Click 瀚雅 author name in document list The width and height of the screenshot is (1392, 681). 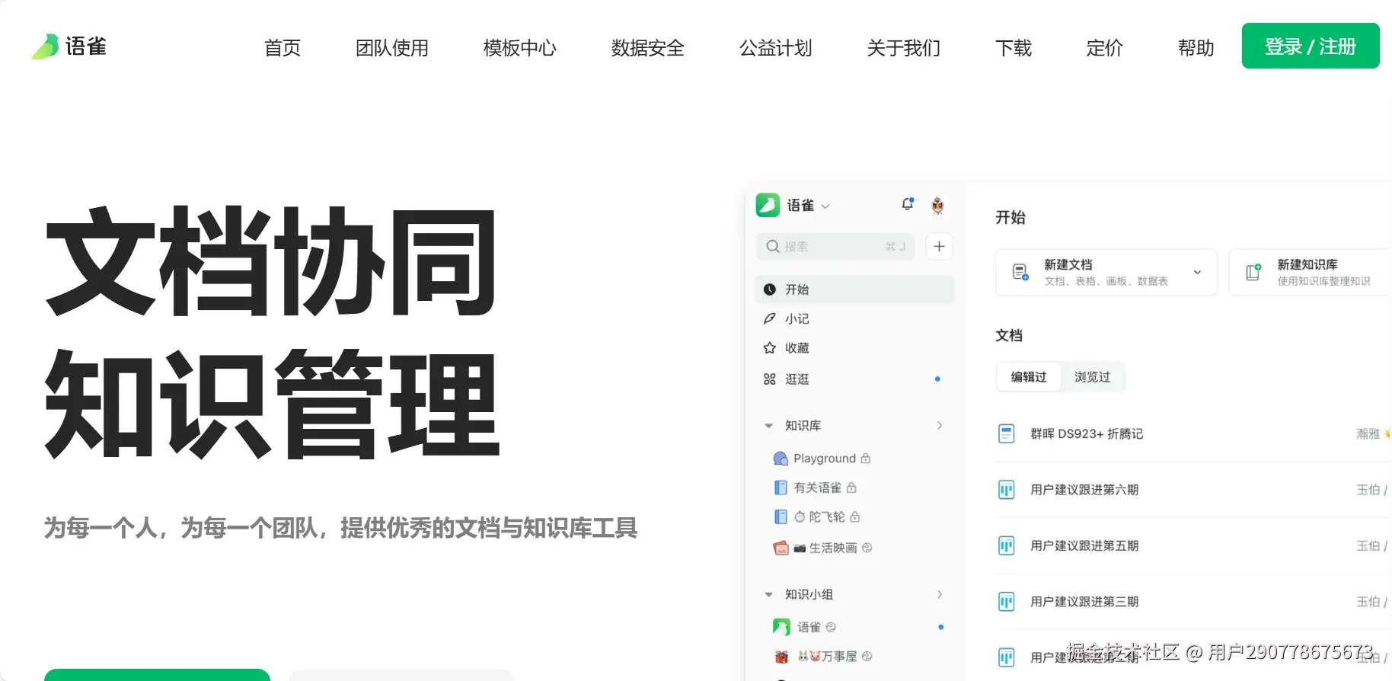(1368, 434)
